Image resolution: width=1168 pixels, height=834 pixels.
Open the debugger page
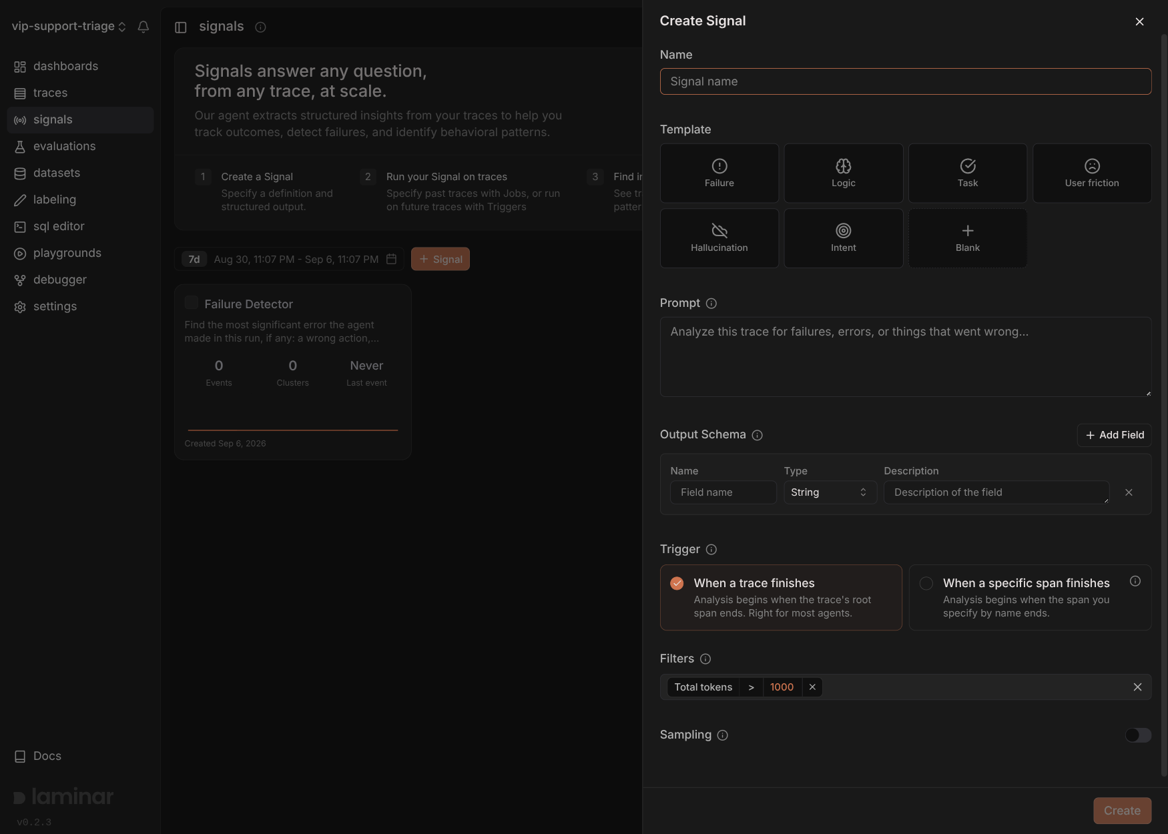pos(80,280)
